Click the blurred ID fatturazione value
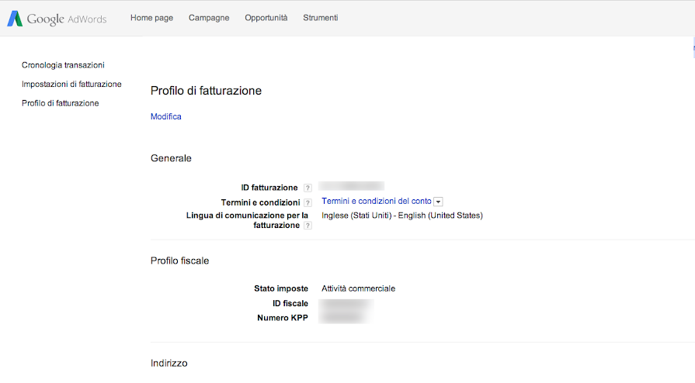Image resolution: width=695 pixels, height=383 pixels. pyautogui.click(x=353, y=186)
